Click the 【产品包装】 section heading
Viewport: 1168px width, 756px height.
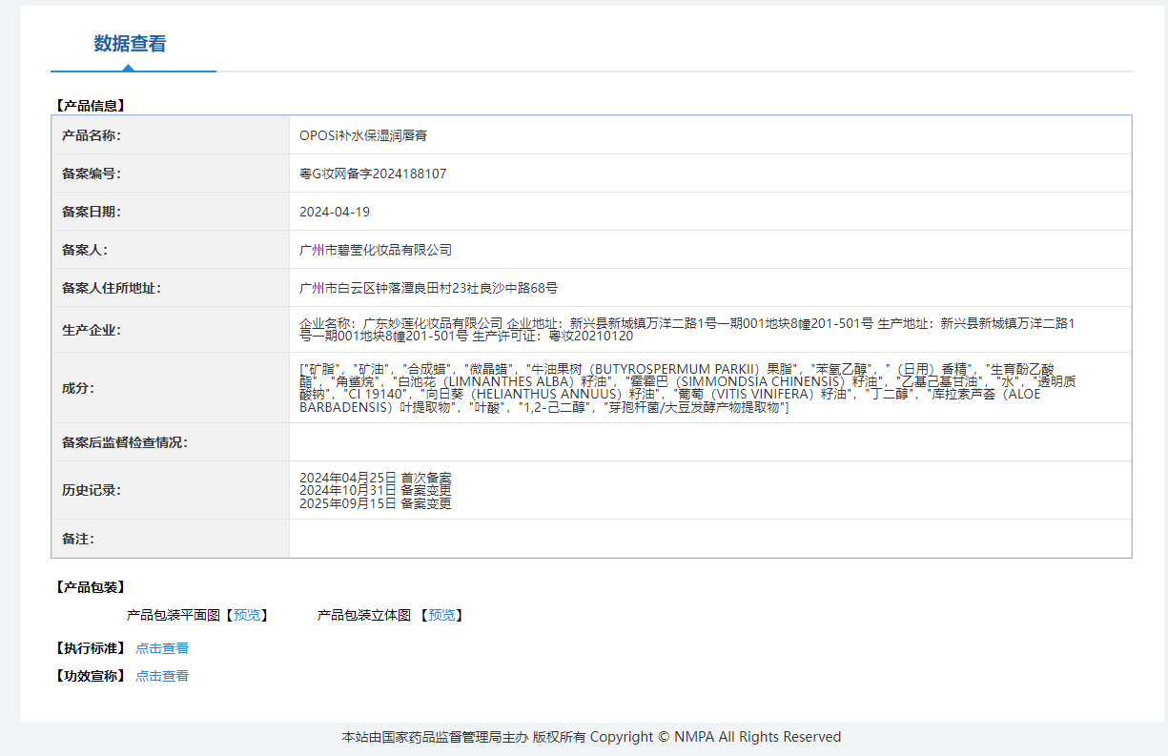90,587
